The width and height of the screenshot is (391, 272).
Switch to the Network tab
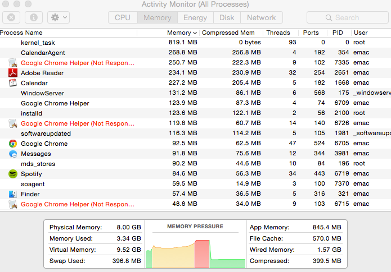262,17
